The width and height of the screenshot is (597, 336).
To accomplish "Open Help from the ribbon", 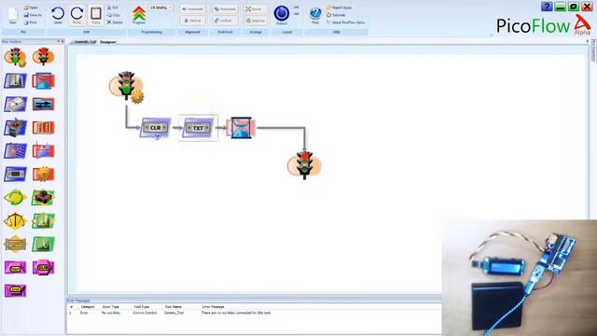I will tap(315, 15).
